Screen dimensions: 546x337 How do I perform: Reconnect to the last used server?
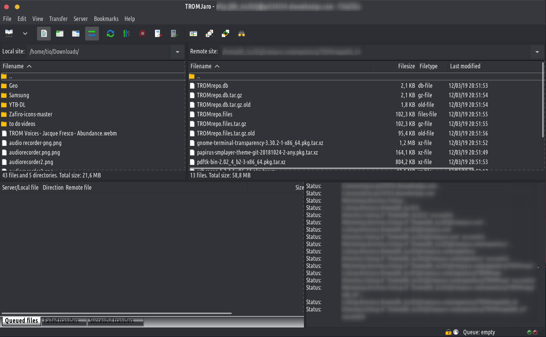tap(174, 34)
